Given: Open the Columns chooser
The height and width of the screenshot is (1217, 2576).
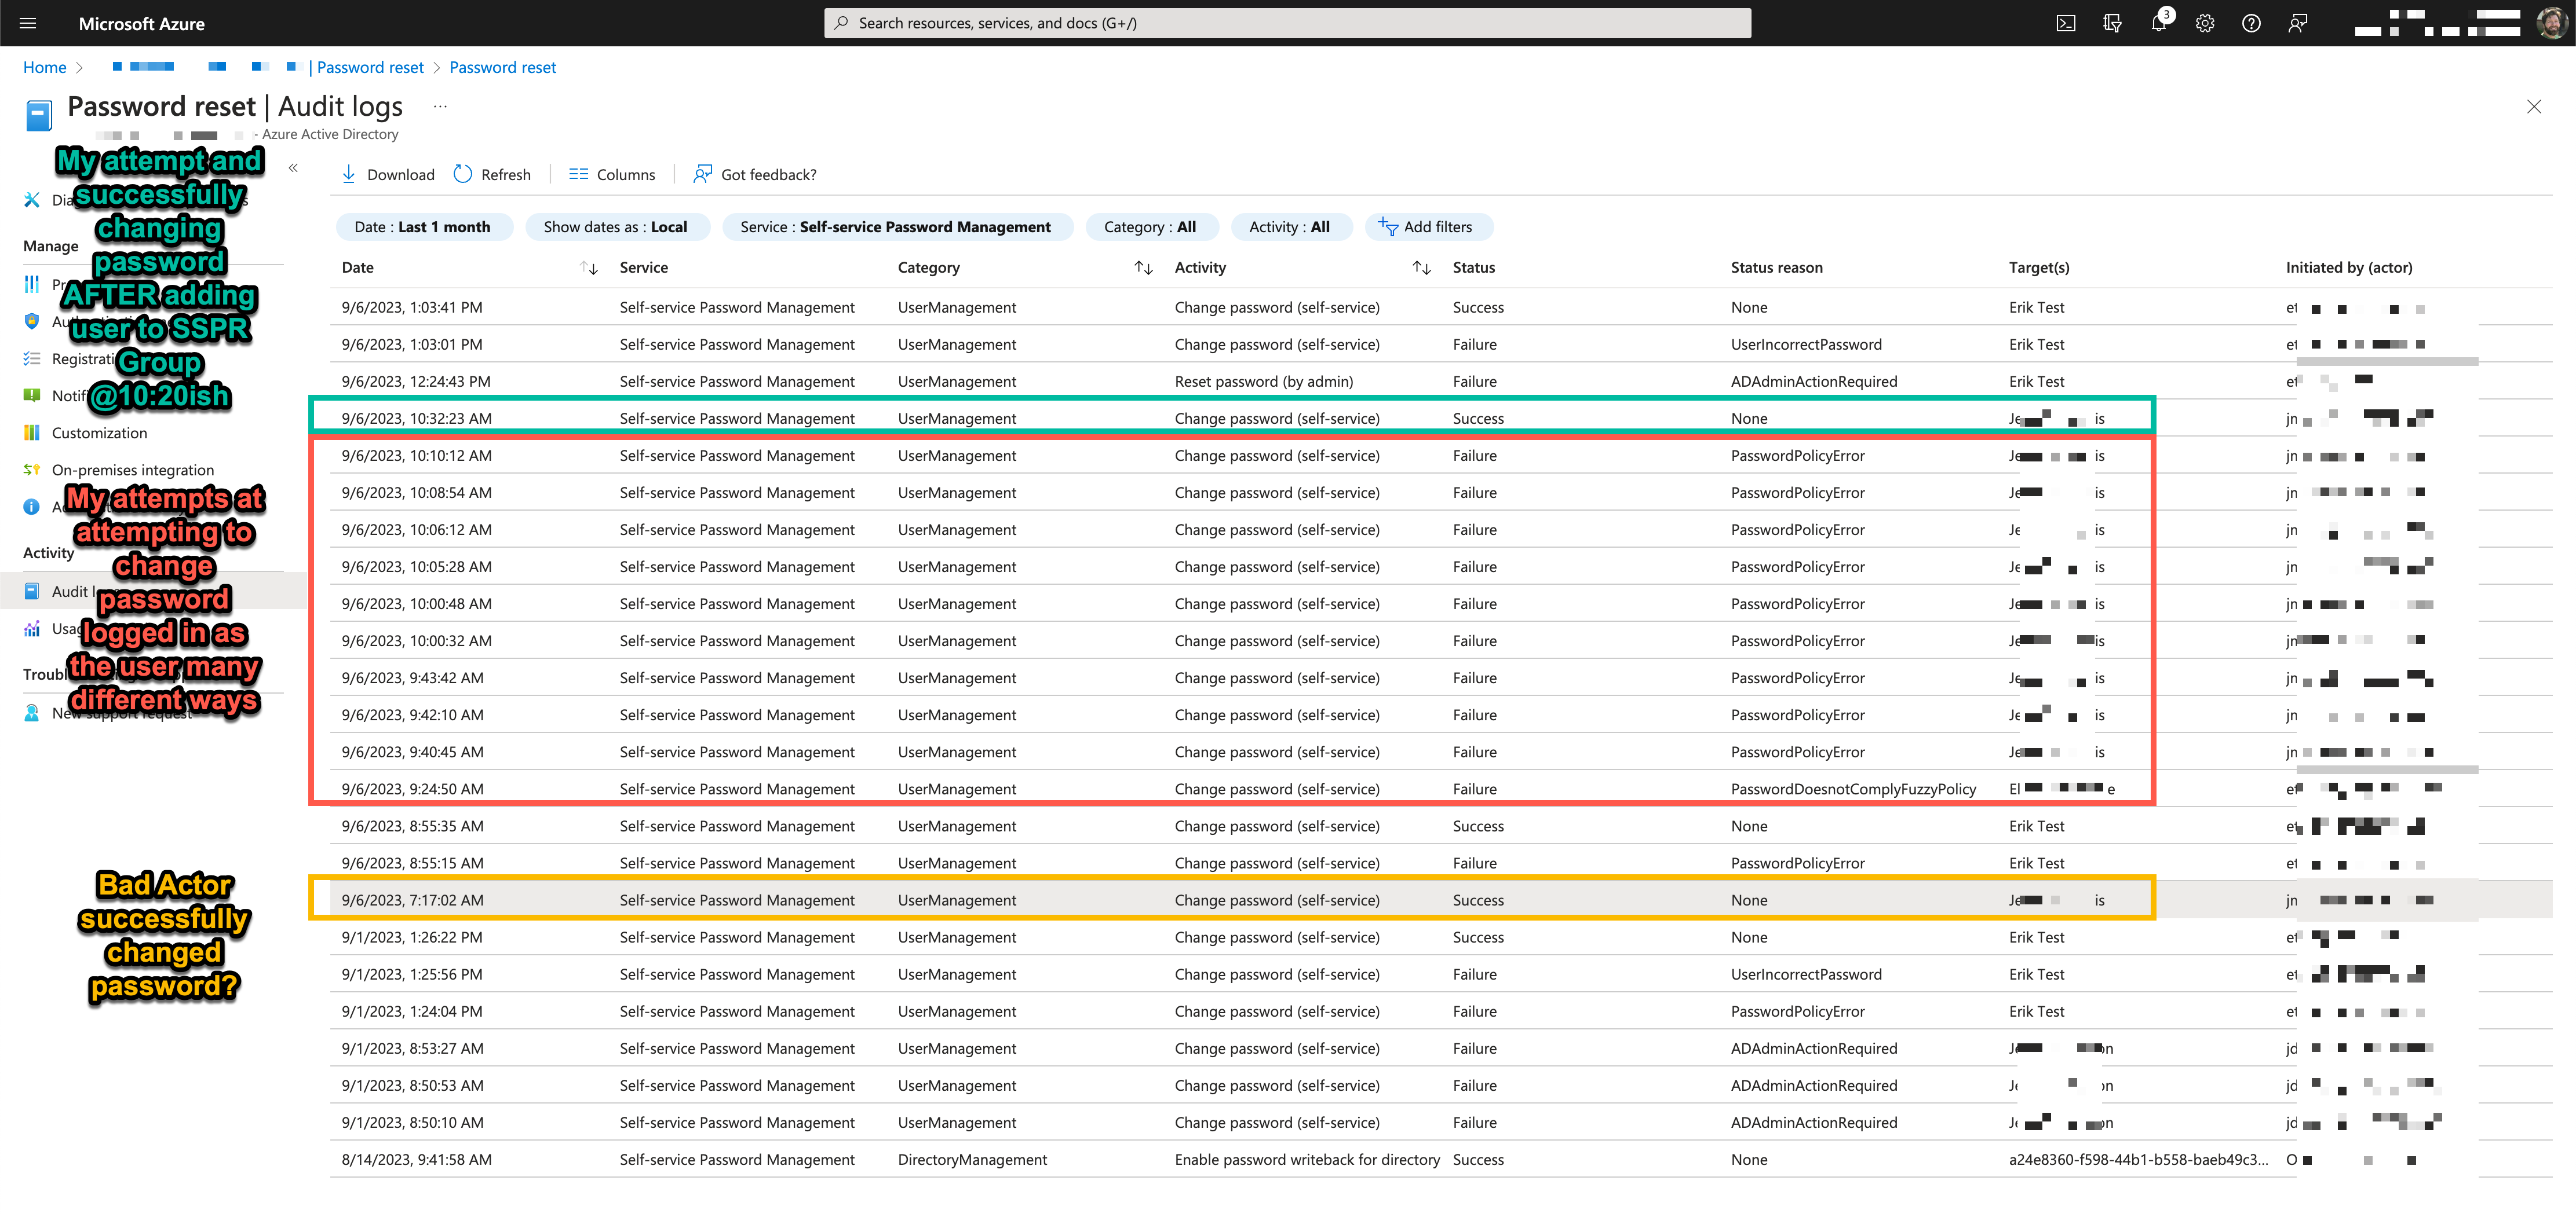Looking at the screenshot, I should point(612,174).
